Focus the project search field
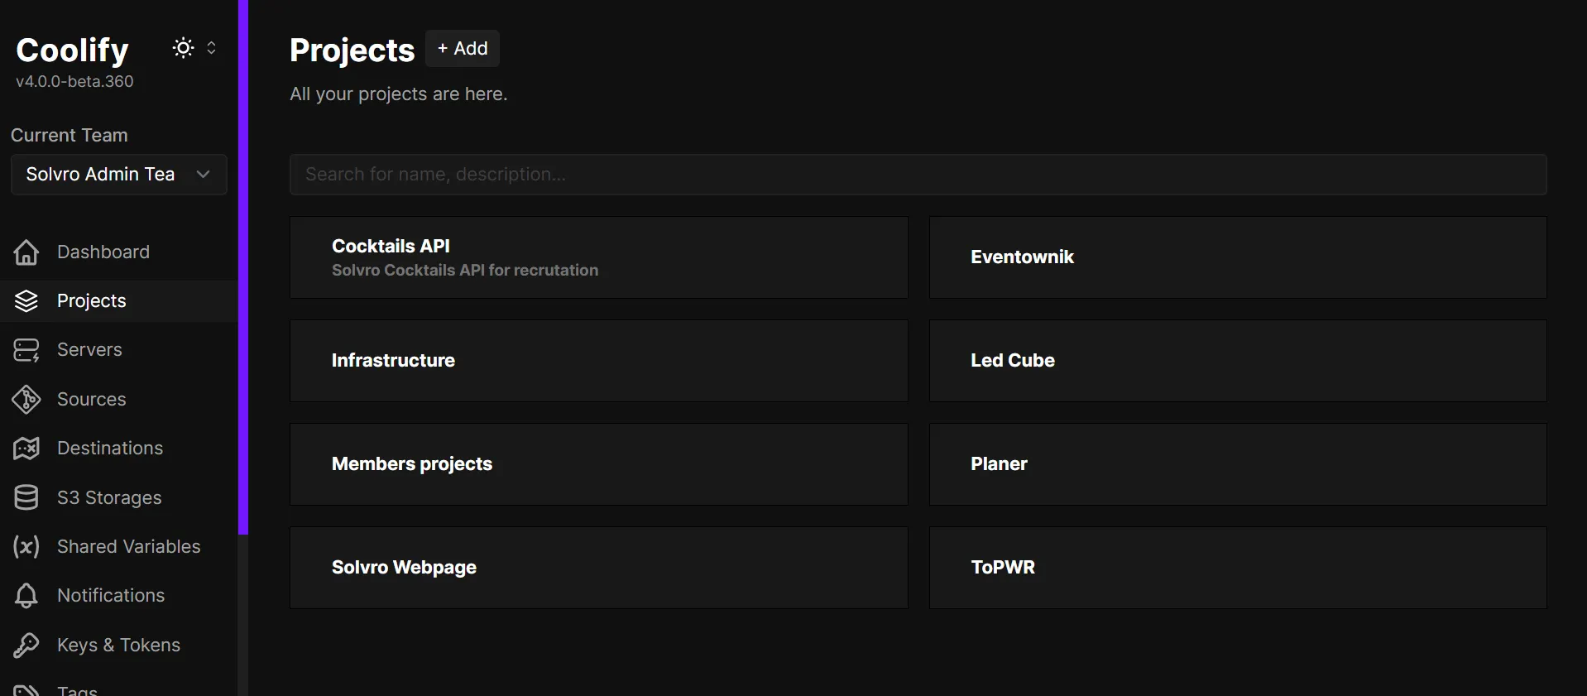Screen dimensions: 1587x696 click(917, 175)
